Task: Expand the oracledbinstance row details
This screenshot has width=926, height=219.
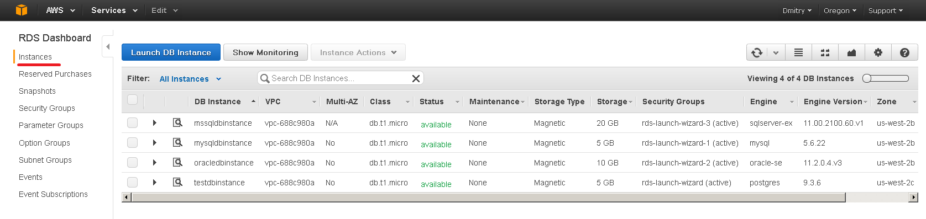Action: tap(155, 162)
